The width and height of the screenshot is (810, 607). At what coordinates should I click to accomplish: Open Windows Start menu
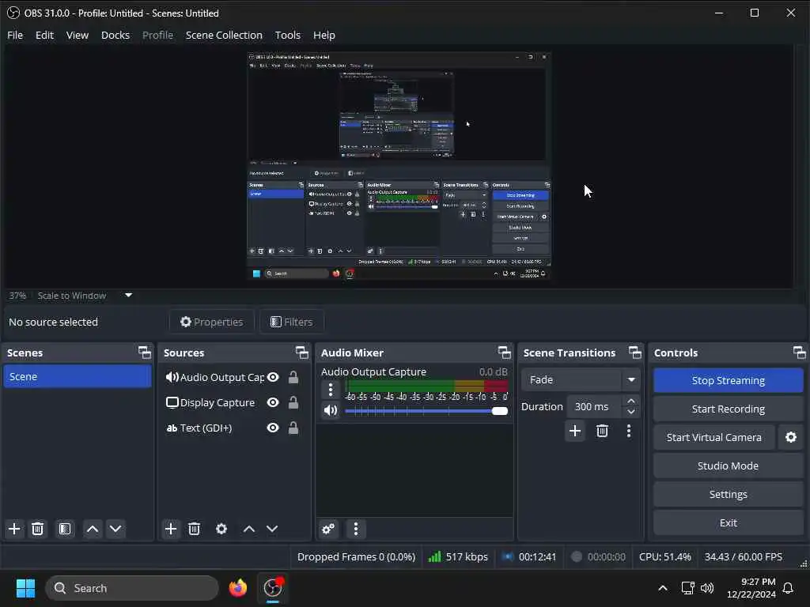click(25, 588)
